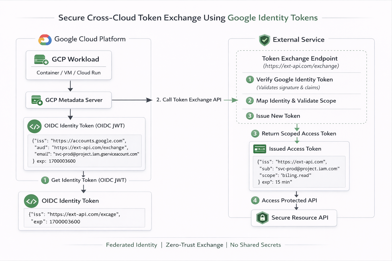Select the Secure Resource API padlock icon
Screen dimensions: 392x261
click(x=262, y=218)
